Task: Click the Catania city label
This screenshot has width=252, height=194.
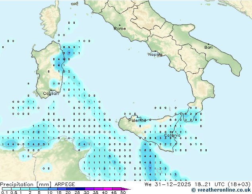Action: [x=172, y=135]
